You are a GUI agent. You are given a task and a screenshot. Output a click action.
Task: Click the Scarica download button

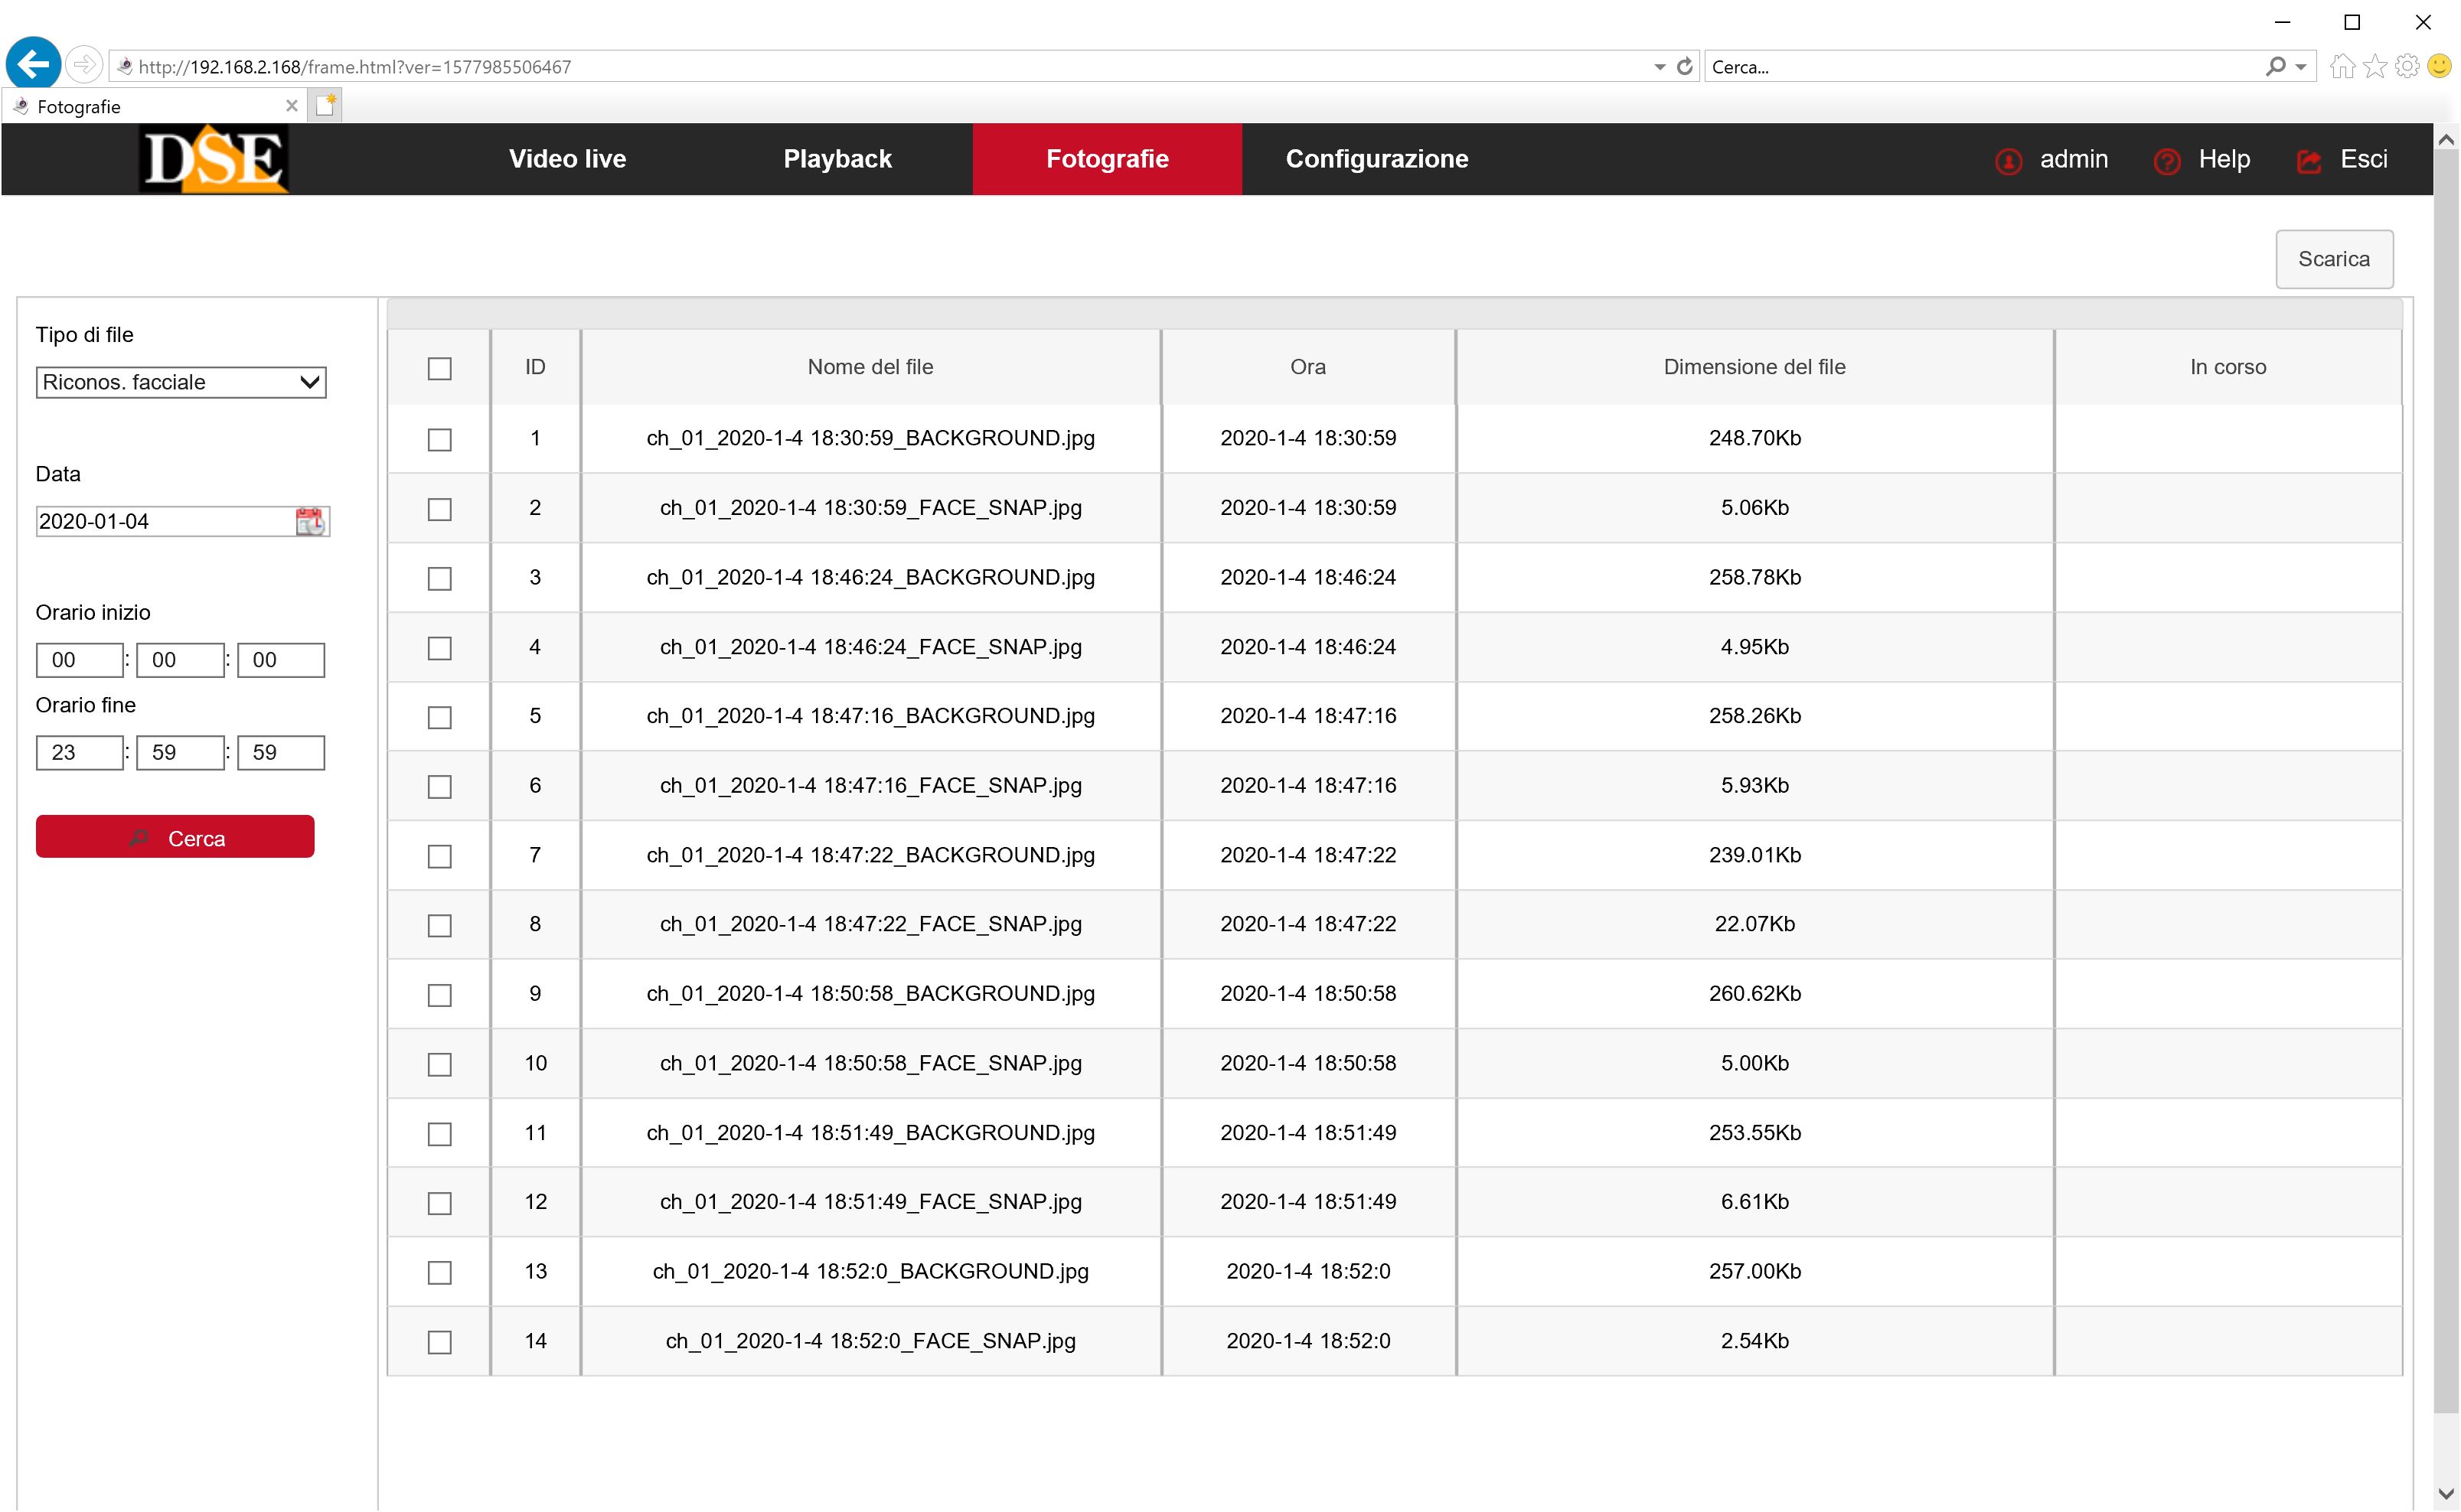2333,259
